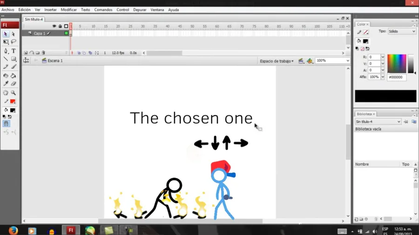This screenshot has width=419, height=235.
Task: Select the Pencil tool
Action: point(6,66)
